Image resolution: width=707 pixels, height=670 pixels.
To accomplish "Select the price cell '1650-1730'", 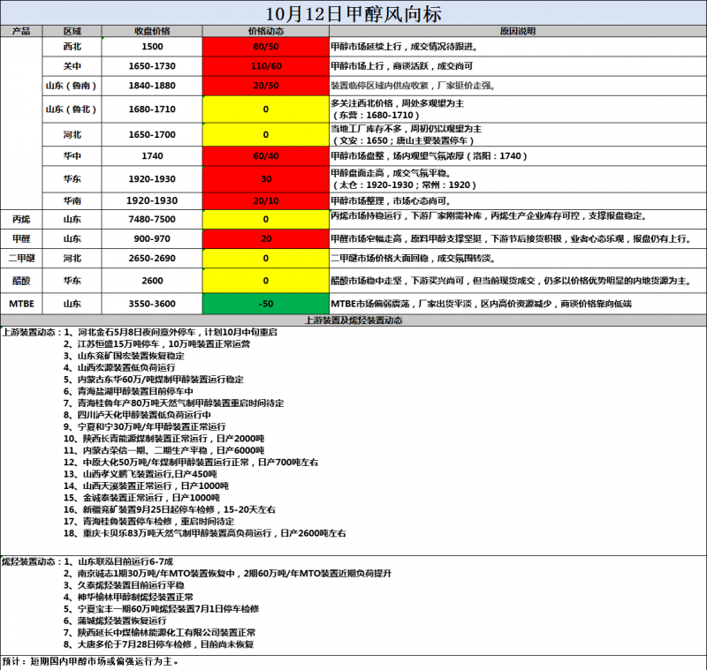I will click(x=152, y=65).
